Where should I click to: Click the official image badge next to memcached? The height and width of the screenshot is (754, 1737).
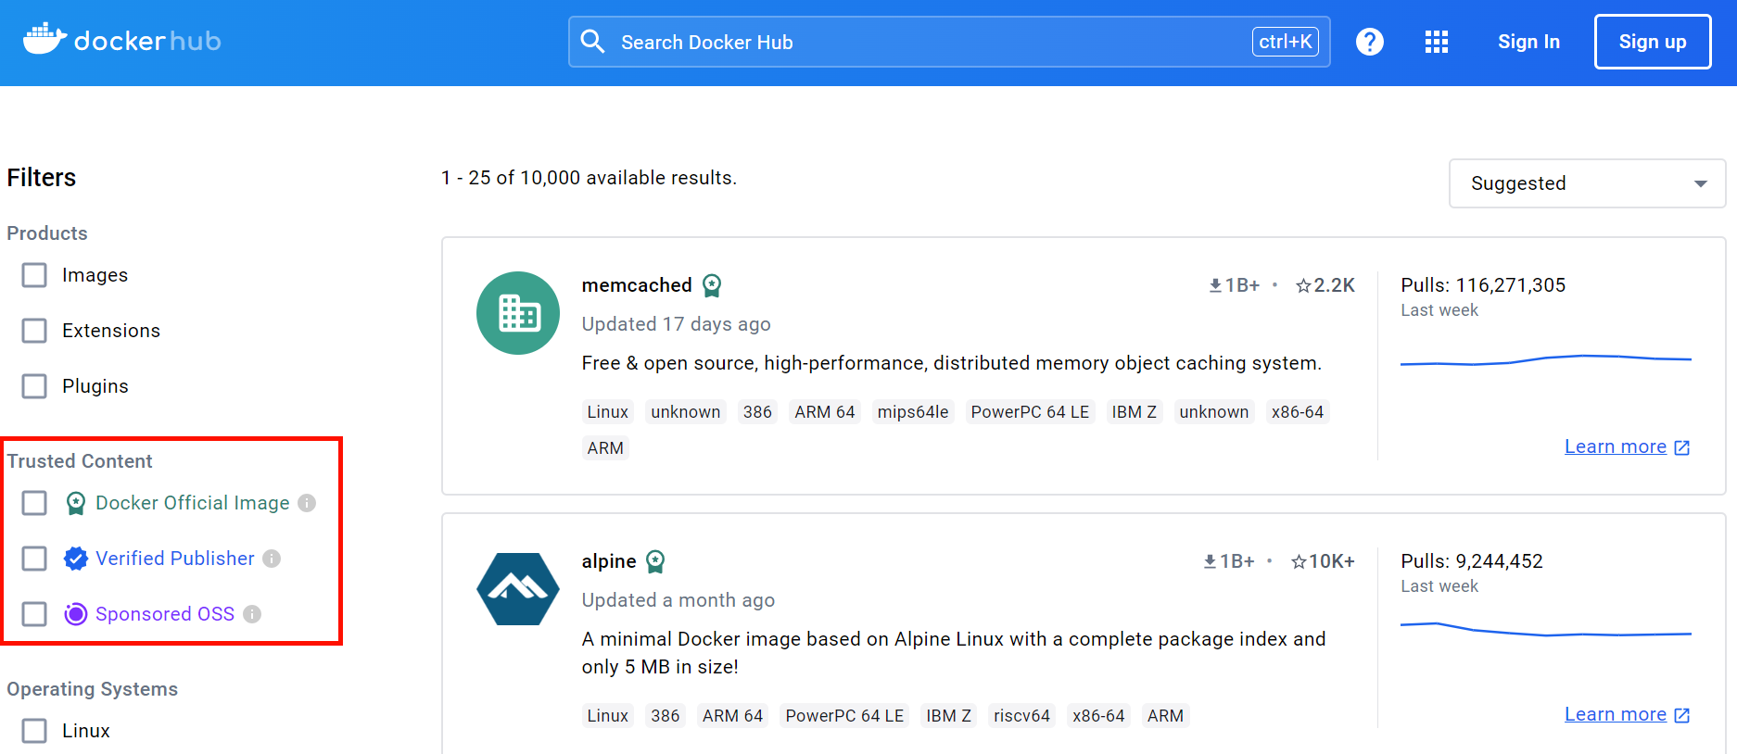pyautogui.click(x=712, y=285)
